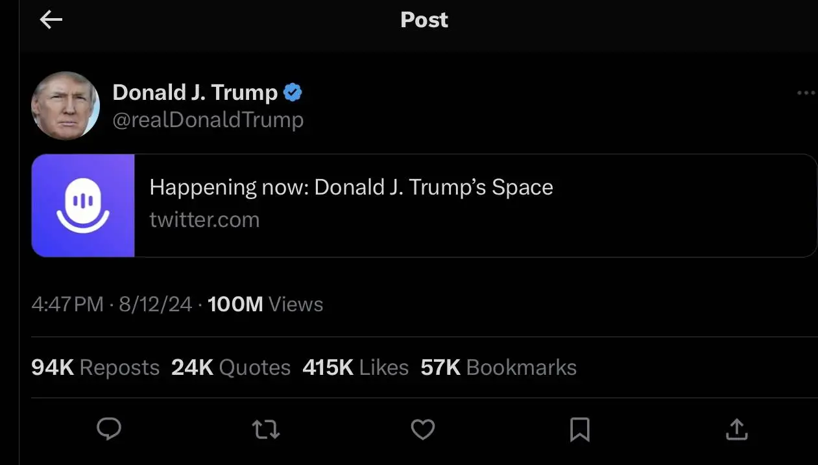Click the twitter.com link text
Screen dimensions: 818x465
[x=204, y=220]
